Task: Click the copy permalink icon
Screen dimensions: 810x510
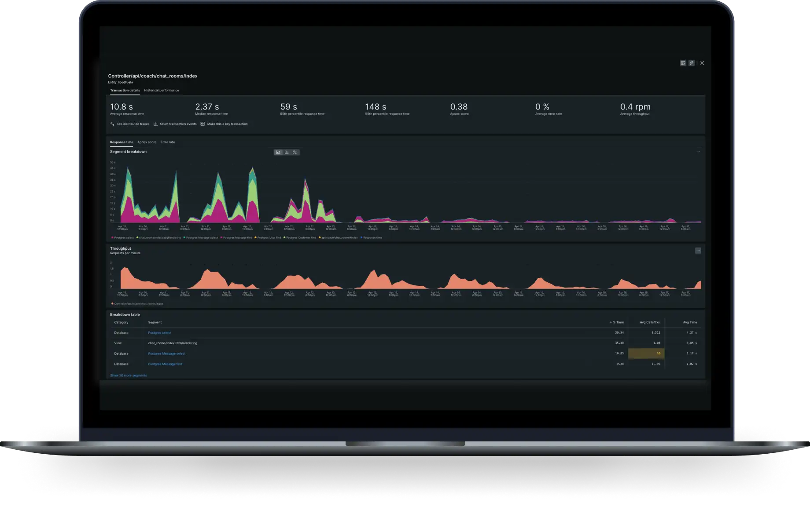Action: tap(691, 63)
